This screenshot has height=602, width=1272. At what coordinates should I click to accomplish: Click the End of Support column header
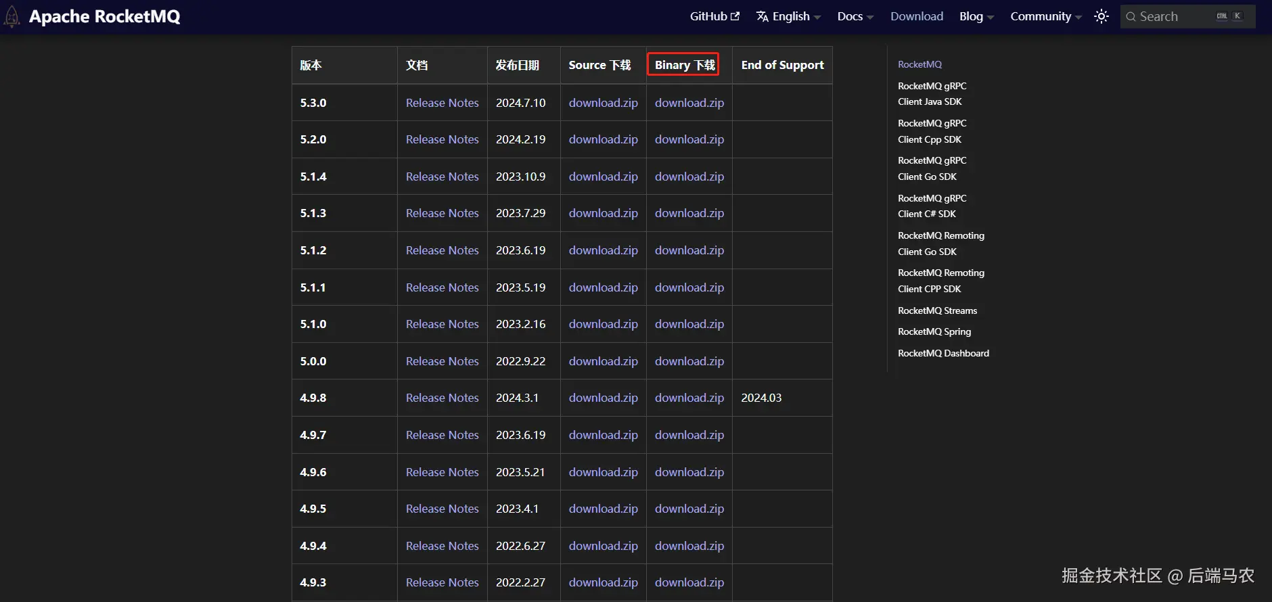pyautogui.click(x=782, y=65)
